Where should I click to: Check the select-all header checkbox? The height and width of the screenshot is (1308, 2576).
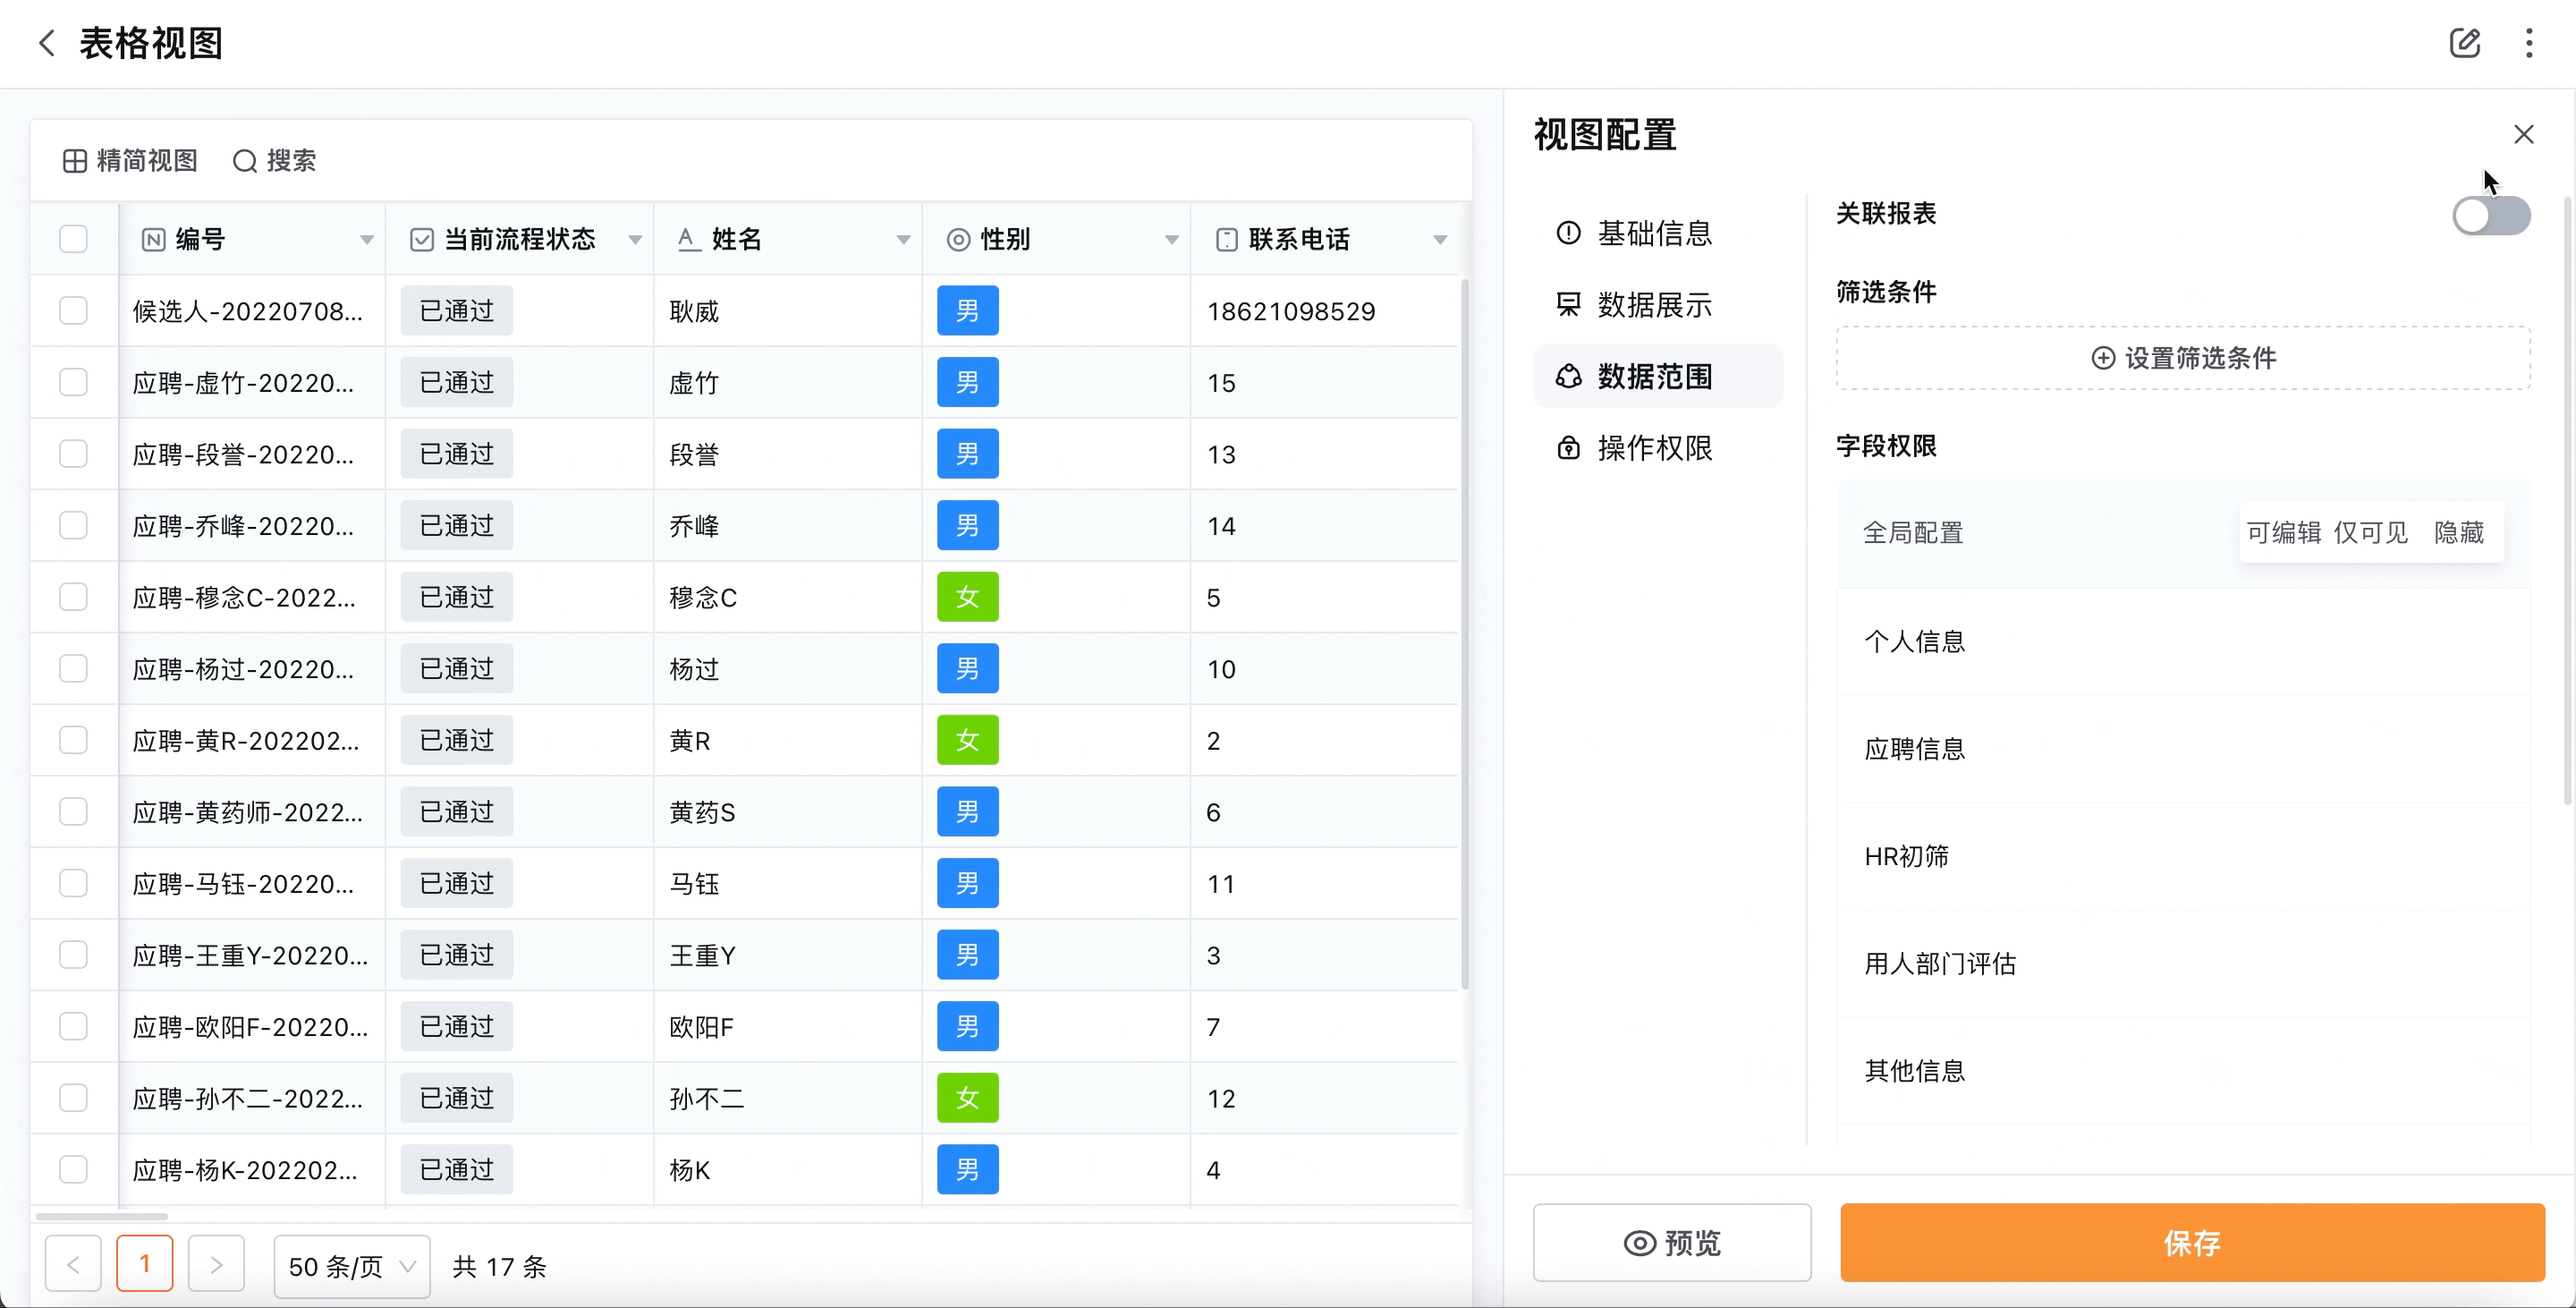[73, 239]
